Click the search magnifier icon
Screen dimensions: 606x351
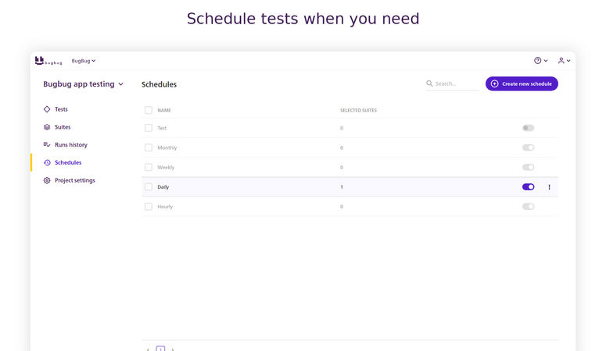(429, 83)
